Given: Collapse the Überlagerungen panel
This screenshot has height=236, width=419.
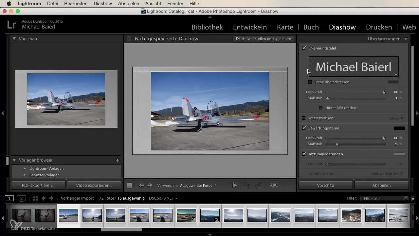Looking at the screenshot, I should click(406, 39).
